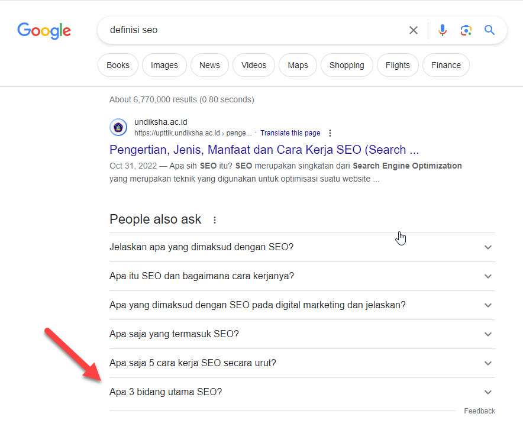The height and width of the screenshot is (433, 523).
Task: Click the upttik.undiksha.ac.id URL breadcrumb
Action: pos(193,133)
